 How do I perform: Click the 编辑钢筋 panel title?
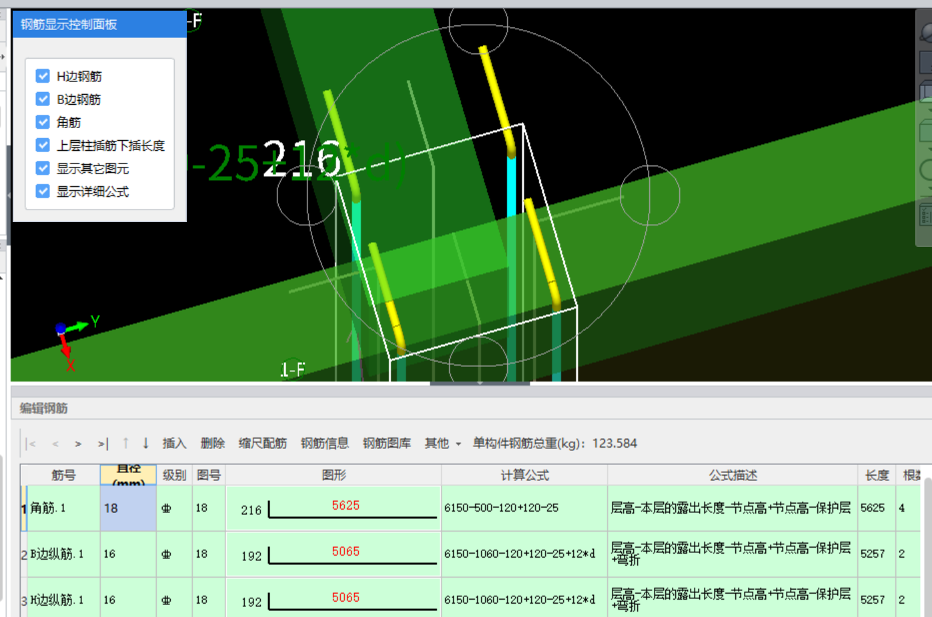click(43, 408)
